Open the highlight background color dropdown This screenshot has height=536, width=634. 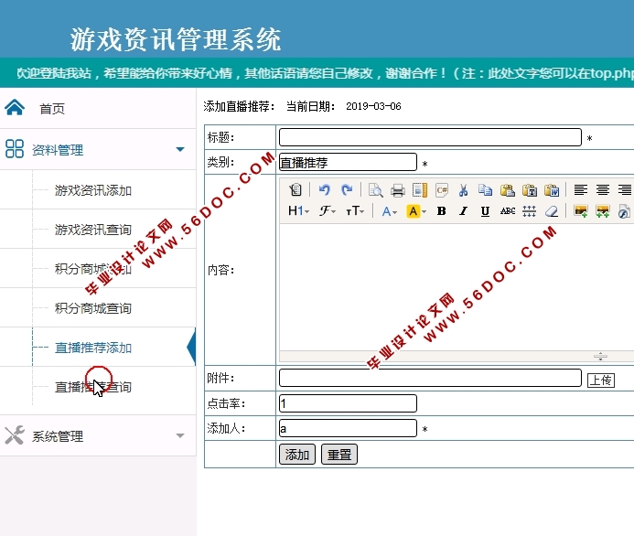(x=416, y=211)
